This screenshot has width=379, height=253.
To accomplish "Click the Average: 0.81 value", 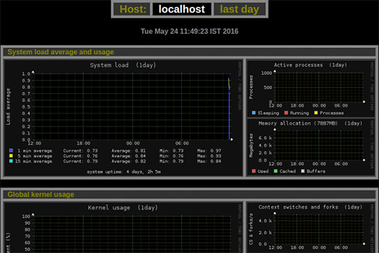I will tap(129, 151).
